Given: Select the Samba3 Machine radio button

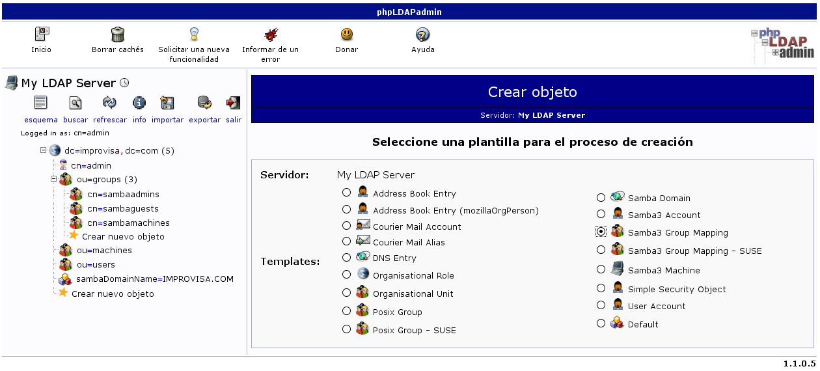Looking at the screenshot, I should (x=601, y=269).
